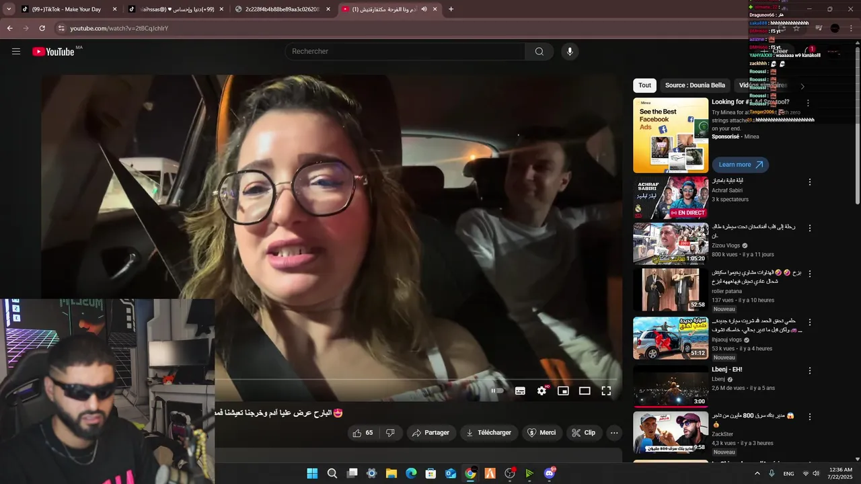
Task: Open Achraf Sabiri EN DIRECT thumbnail
Action: click(671, 198)
